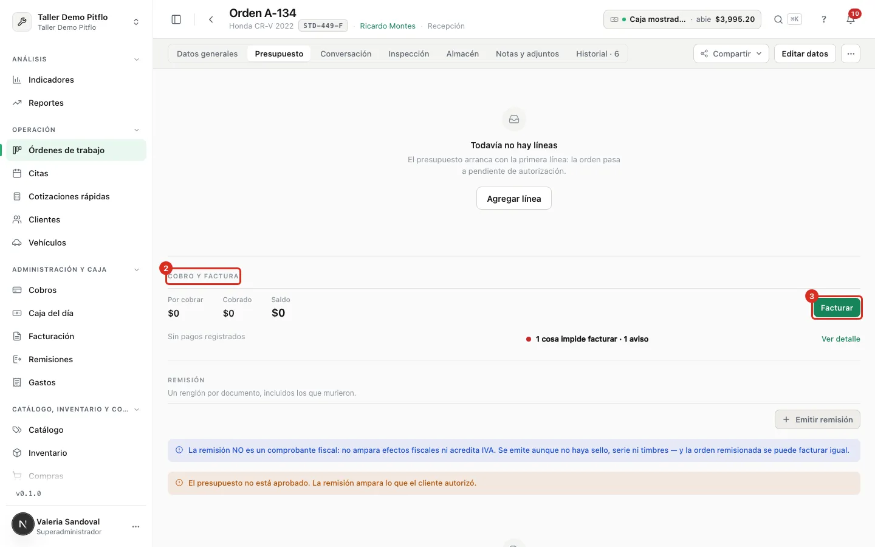Click the Saldo $0 value
This screenshot has width=875, height=547.
(278, 313)
